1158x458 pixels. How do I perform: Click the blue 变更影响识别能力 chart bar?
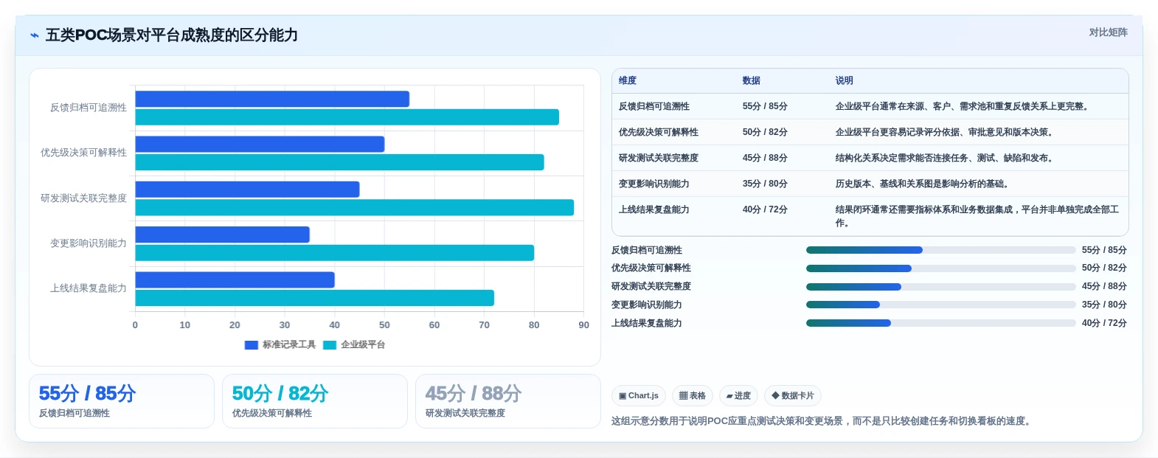pos(223,235)
